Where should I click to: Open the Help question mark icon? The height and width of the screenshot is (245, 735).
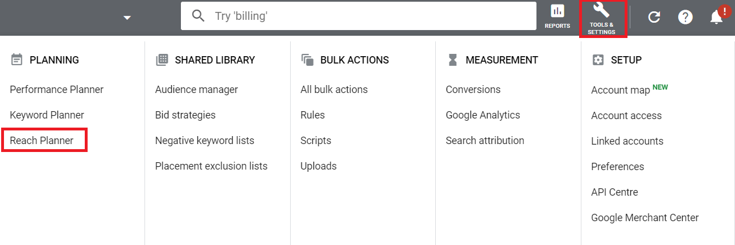tap(686, 17)
